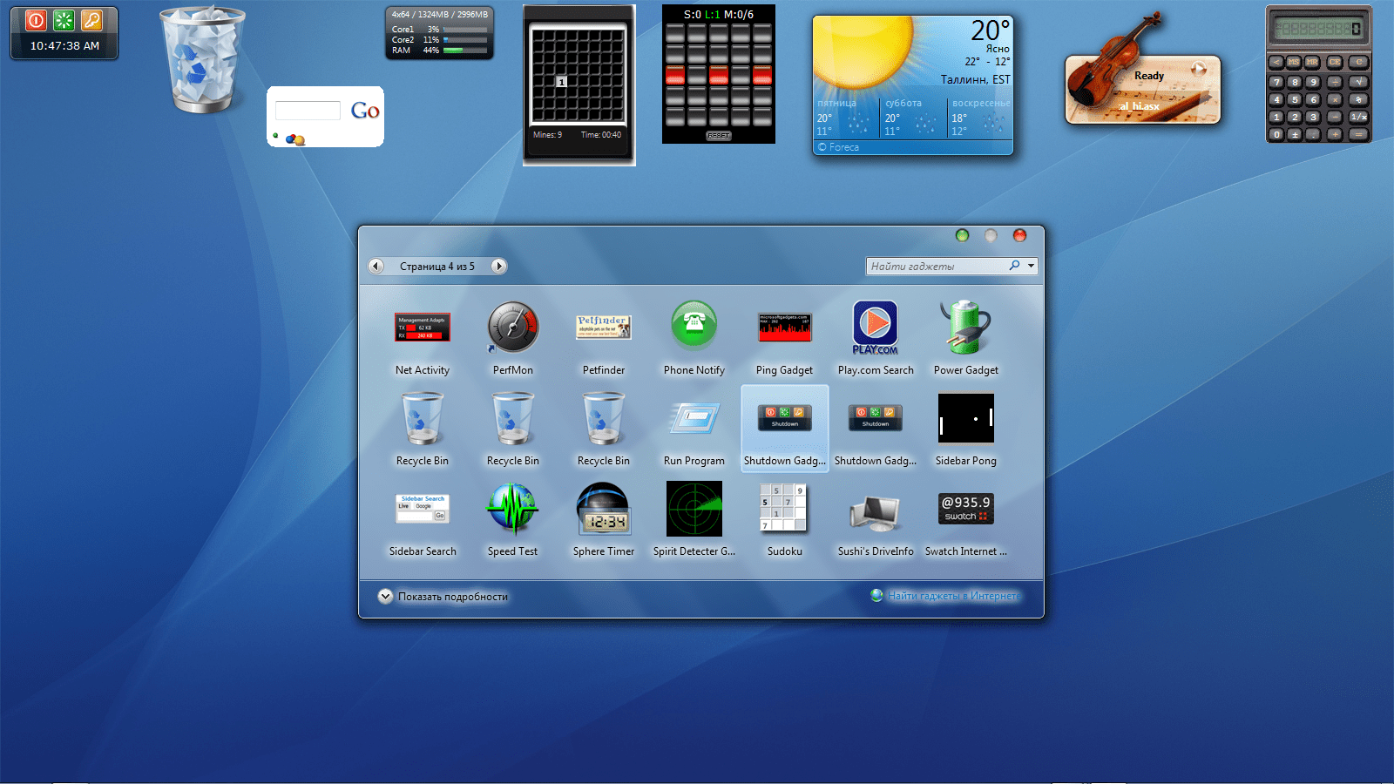1394x784 pixels.
Task: Click the Страница 4 из 5 page label
Action: 437,267
